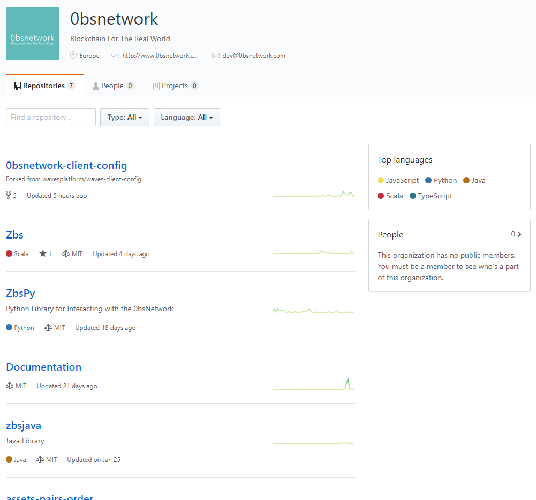536x500 pixels.
Task: Click the Documentation activity sparkline graph
Action: pyautogui.click(x=313, y=383)
